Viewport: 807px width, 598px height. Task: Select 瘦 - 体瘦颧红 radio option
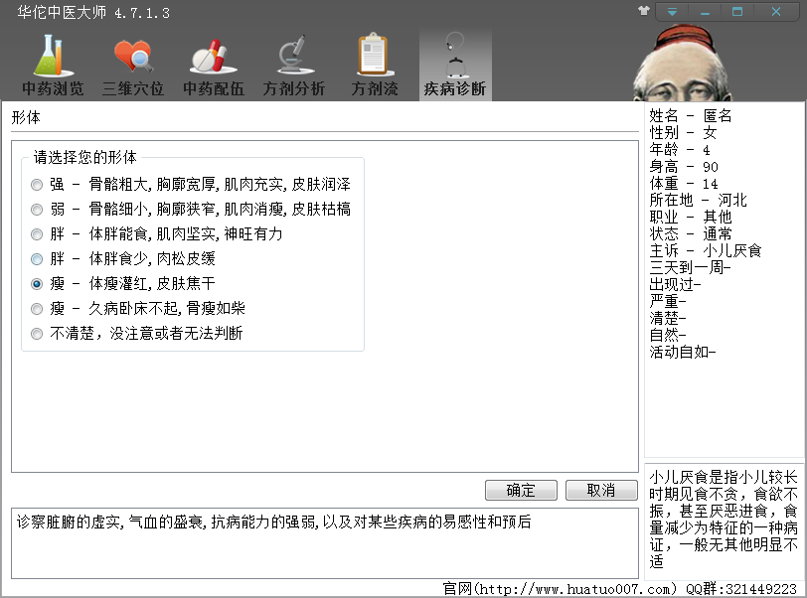point(37,284)
